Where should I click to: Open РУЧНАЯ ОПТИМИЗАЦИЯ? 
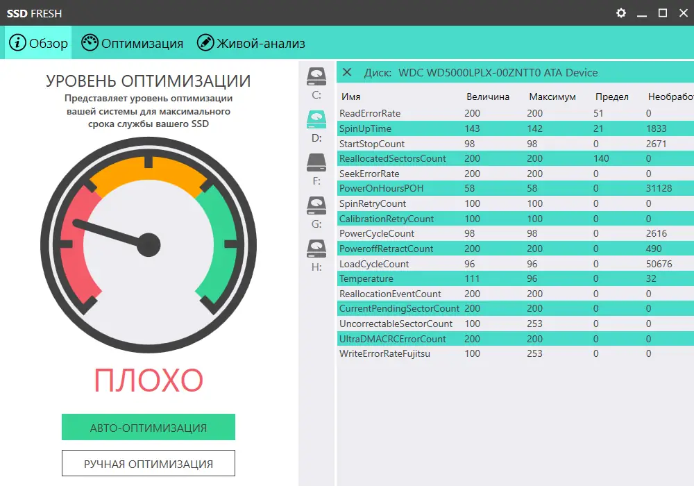coord(149,463)
